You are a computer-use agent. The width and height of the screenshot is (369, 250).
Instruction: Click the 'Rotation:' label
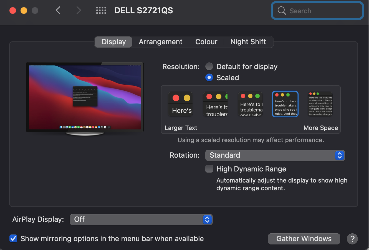coord(184,155)
